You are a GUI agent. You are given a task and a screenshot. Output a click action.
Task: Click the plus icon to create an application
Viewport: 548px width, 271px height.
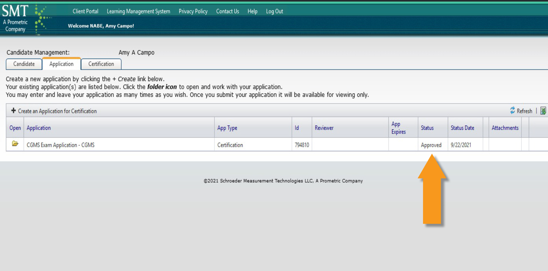(13, 111)
